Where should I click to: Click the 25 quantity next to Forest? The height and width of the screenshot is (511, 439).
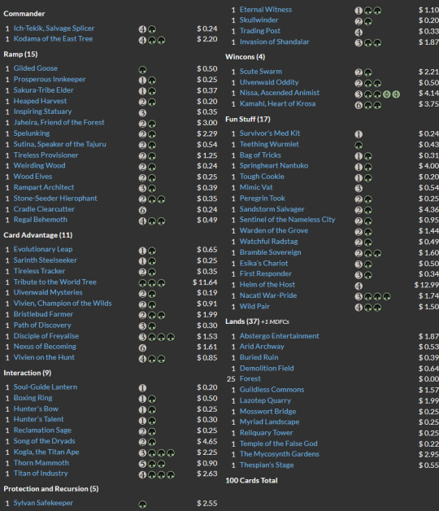point(231,379)
